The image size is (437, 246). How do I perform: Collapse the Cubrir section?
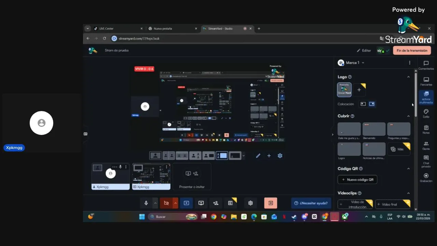[x=408, y=116]
